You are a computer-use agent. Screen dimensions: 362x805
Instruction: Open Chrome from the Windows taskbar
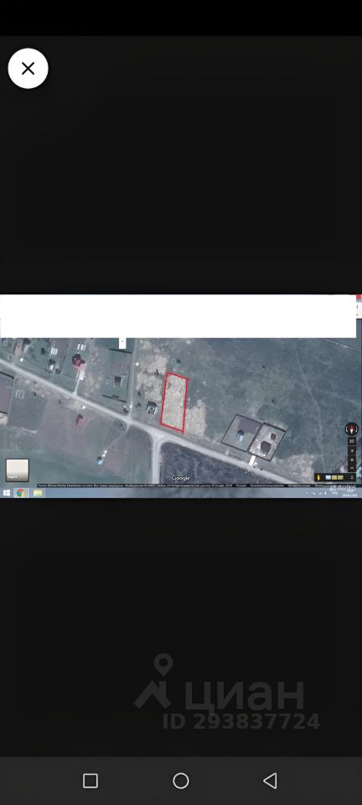tap(20, 493)
